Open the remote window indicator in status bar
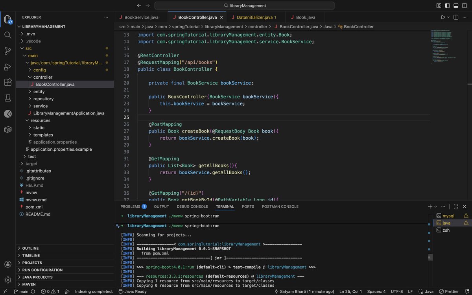Screen dimensions: 472x295 [x=5, y=291]
